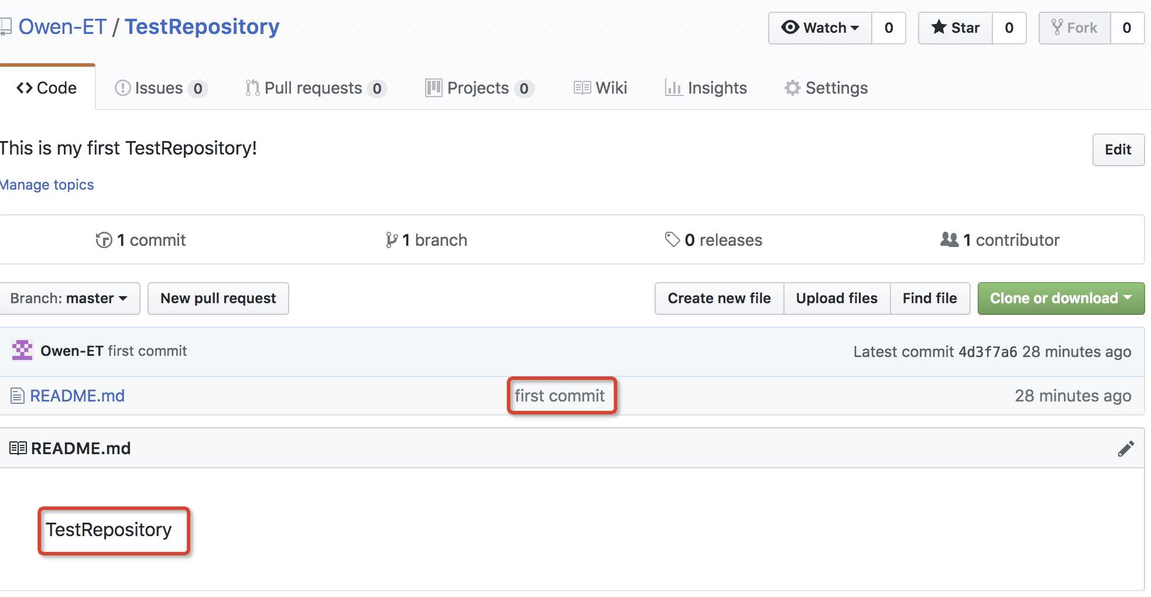
Task: Click the repository book icon beside Owen-ET
Action: 5,27
